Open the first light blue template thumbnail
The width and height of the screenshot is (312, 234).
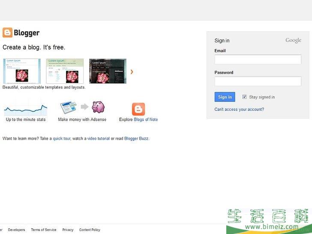tap(22, 71)
